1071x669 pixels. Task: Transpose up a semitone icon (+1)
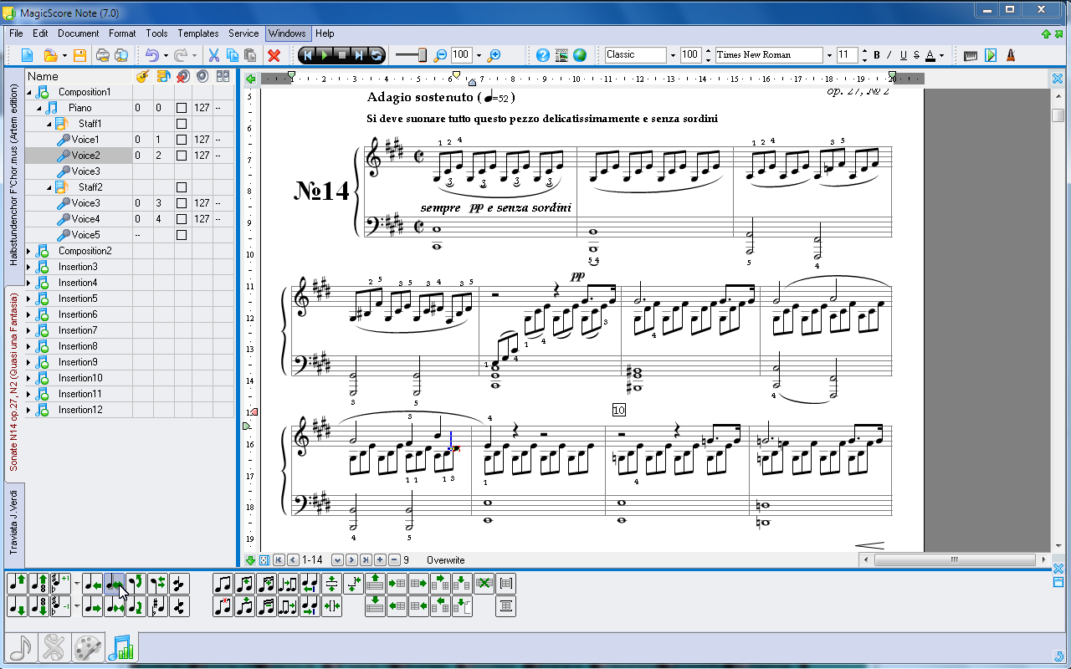point(60,584)
